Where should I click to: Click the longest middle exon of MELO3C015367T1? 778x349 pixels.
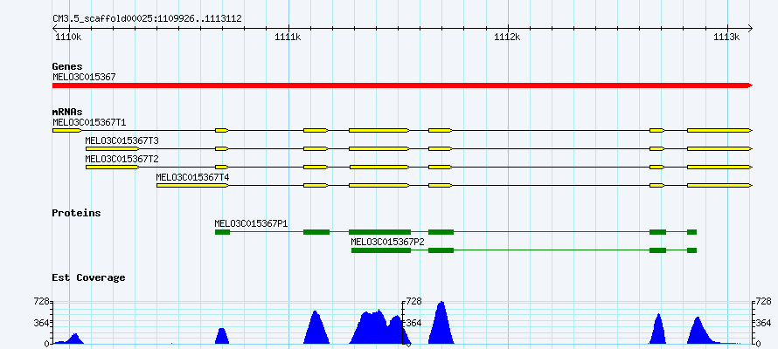pos(379,130)
